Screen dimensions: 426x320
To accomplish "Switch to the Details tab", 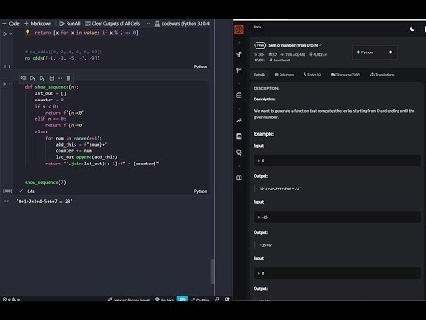I will tap(259, 75).
